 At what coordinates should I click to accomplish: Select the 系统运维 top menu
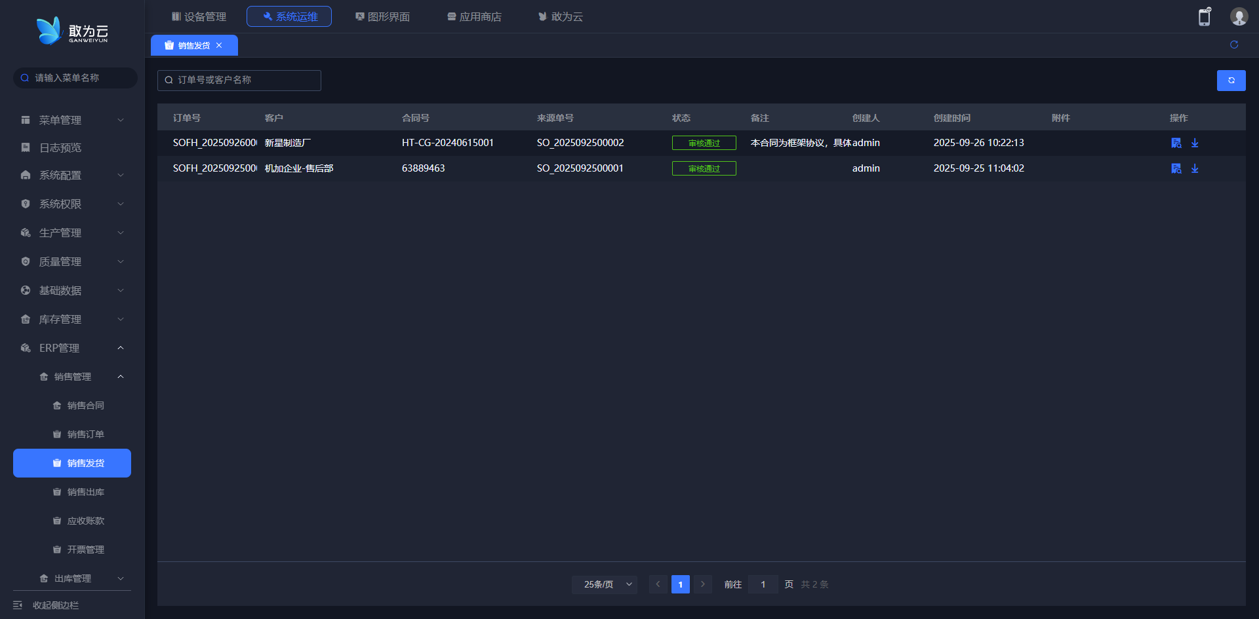[289, 16]
